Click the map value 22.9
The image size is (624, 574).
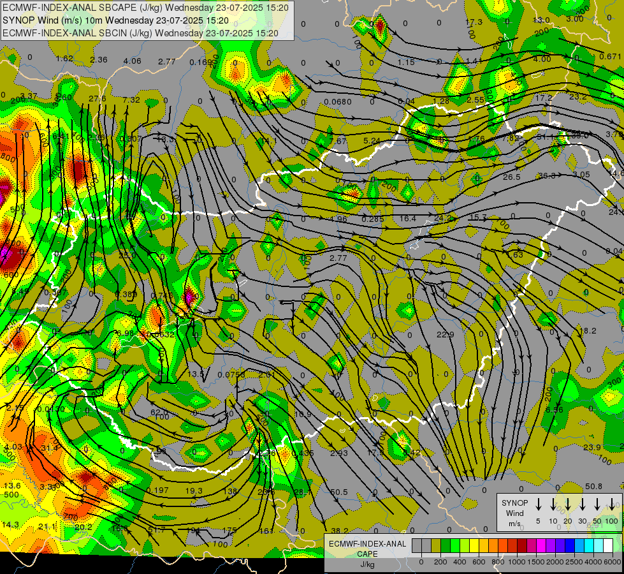tap(446, 334)
